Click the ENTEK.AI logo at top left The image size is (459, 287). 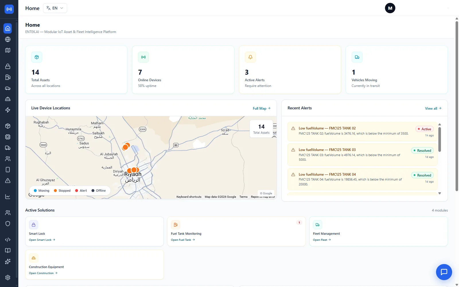pyautogui.click(x=9, y=9)
